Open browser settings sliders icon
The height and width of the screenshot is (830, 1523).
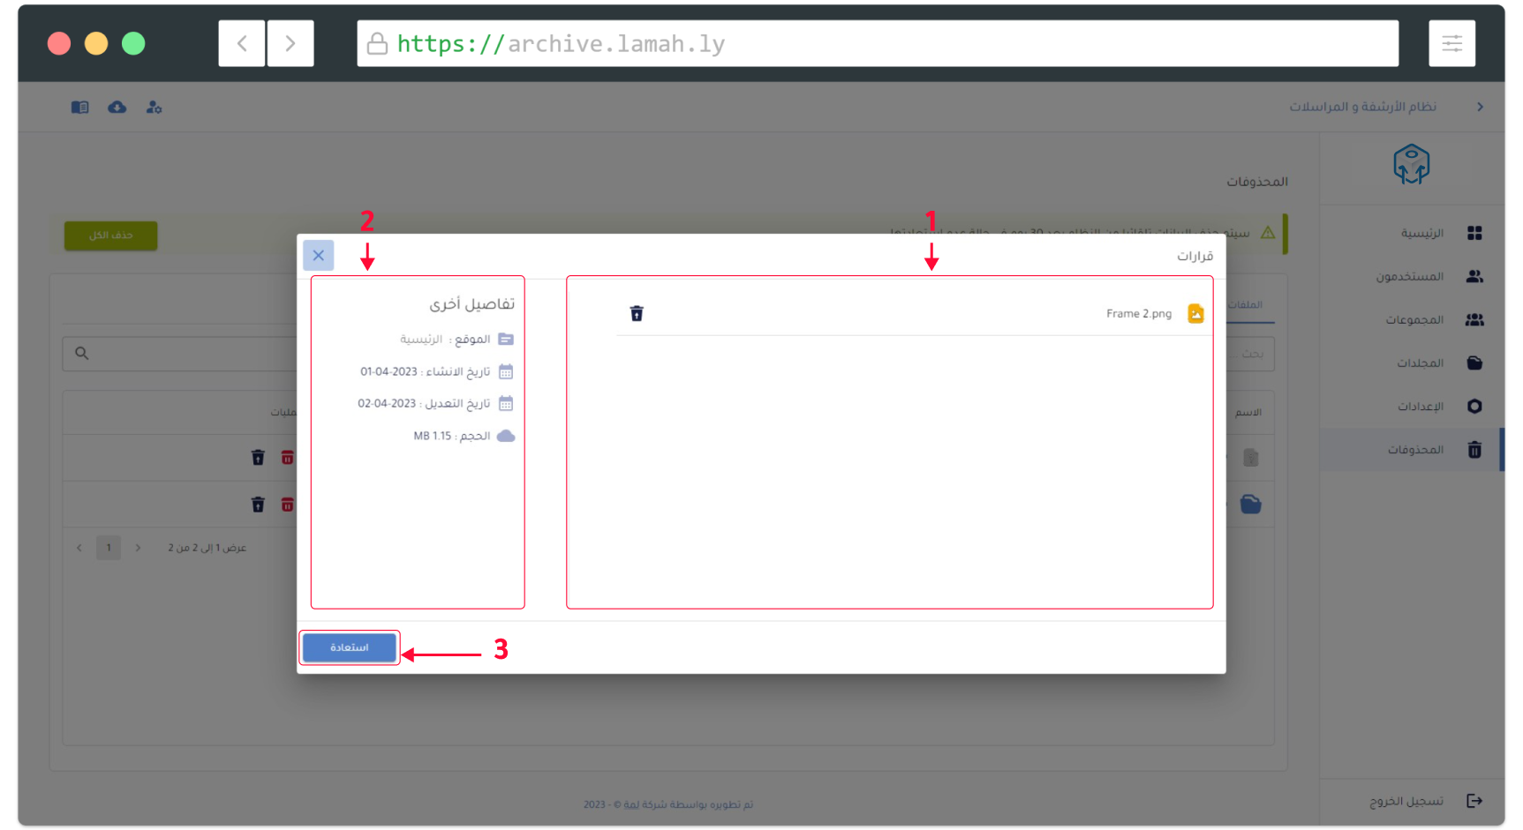pos(1451,43)
